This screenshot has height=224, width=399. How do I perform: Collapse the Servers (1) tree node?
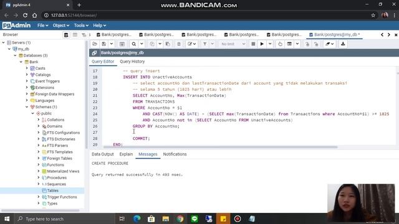pyautogui.click(x=4, y=43)
